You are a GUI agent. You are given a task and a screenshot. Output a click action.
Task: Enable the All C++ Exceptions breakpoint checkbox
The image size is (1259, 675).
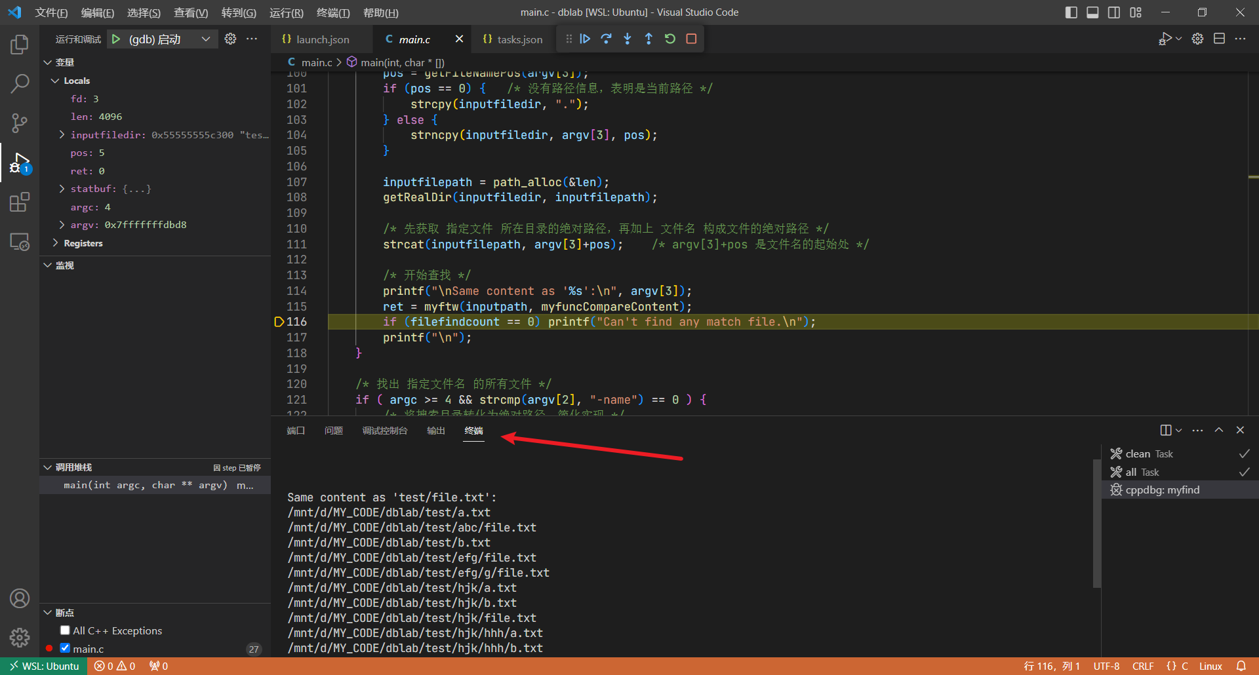pyautogui.click(x=65, y=630)
